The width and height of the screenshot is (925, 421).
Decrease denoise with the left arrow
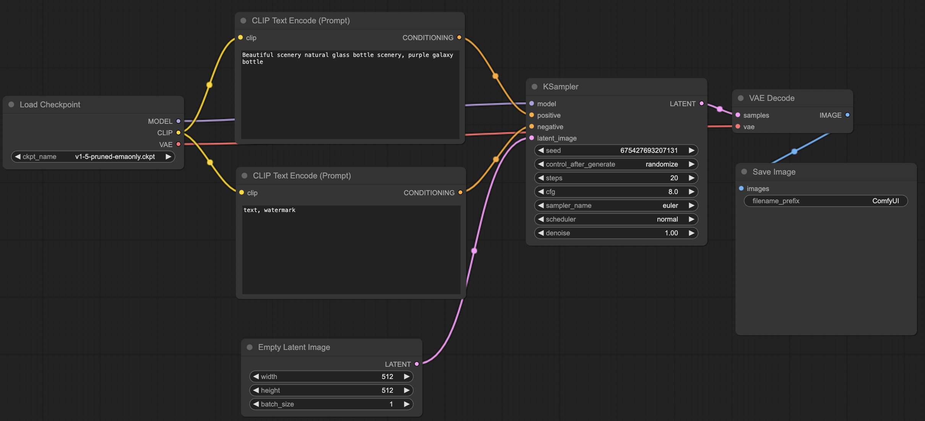541,233
